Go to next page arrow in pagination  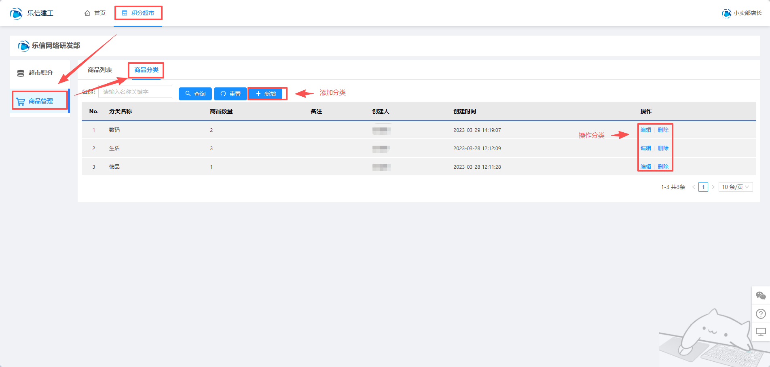(x=713, y=187)
